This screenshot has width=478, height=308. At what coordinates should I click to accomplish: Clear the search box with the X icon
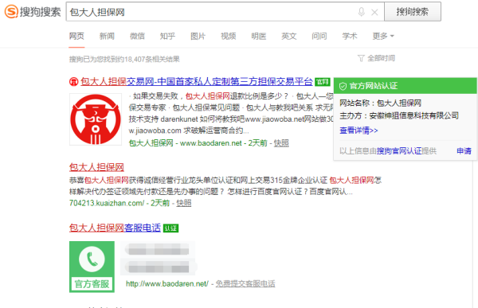[x=374, y=12]
